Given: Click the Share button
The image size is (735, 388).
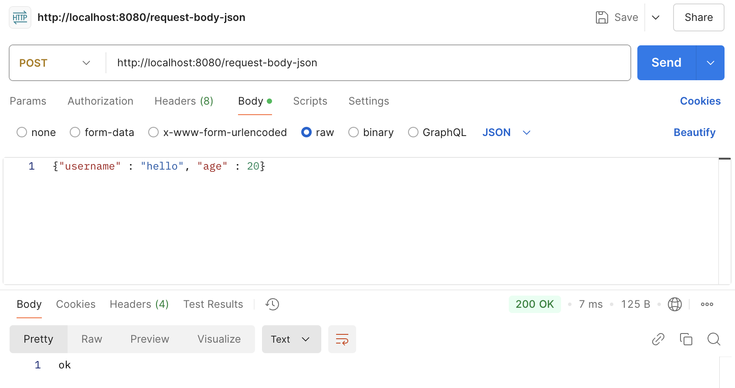Looking at the screenshot, I should (699, 17).
